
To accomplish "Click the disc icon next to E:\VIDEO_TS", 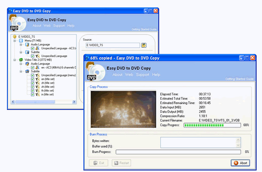I will point(15,36).
